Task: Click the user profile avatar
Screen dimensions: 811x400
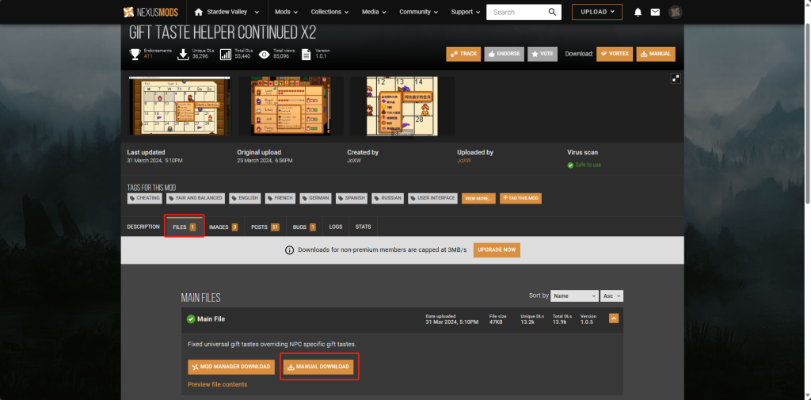Action: [675, 12]
